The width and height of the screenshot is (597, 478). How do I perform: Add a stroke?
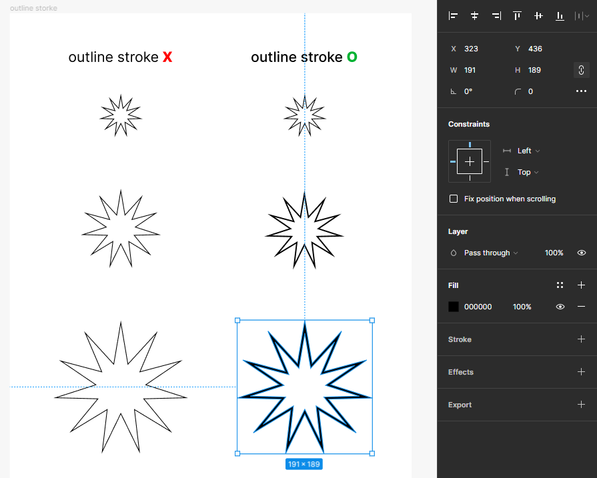coord(582,339)
